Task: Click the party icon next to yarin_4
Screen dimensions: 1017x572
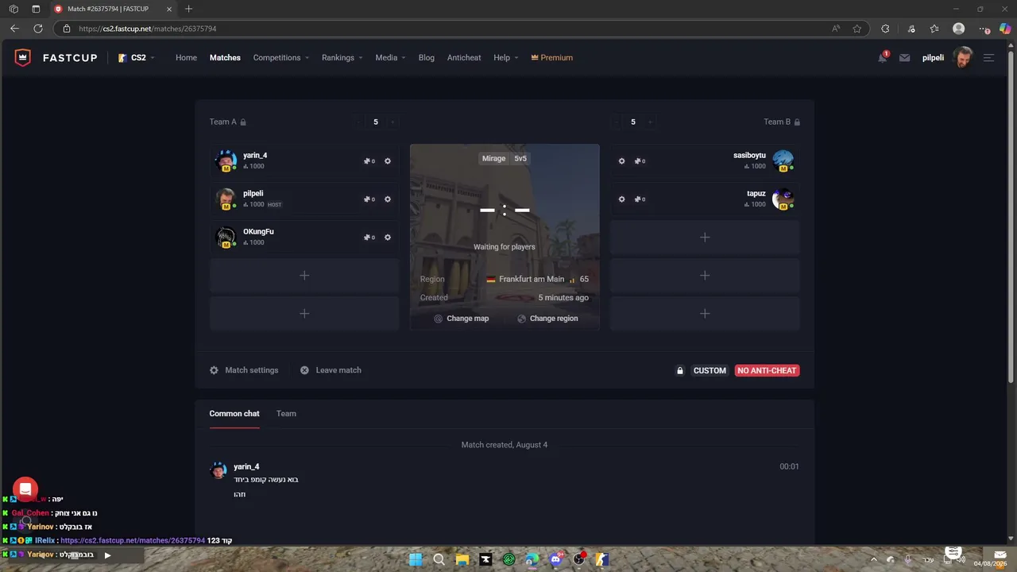Action: click(x=369, y=161)
